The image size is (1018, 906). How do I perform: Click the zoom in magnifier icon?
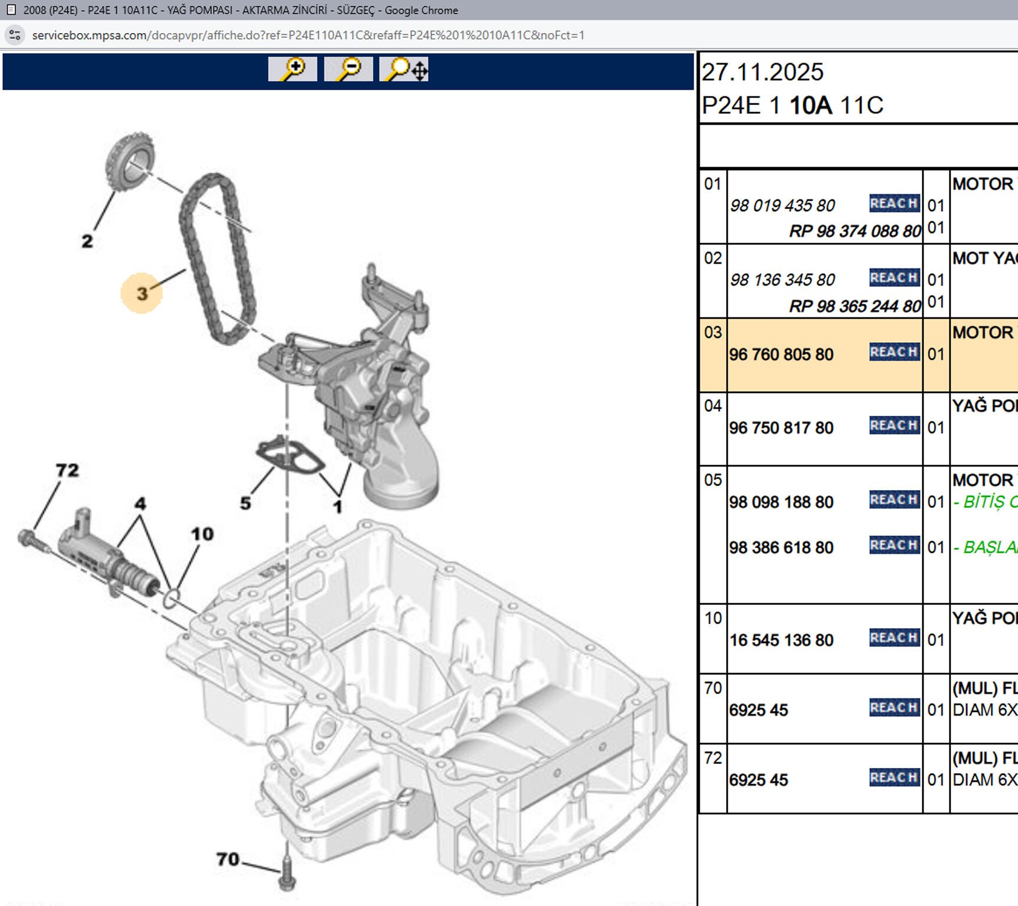[292, 69]
